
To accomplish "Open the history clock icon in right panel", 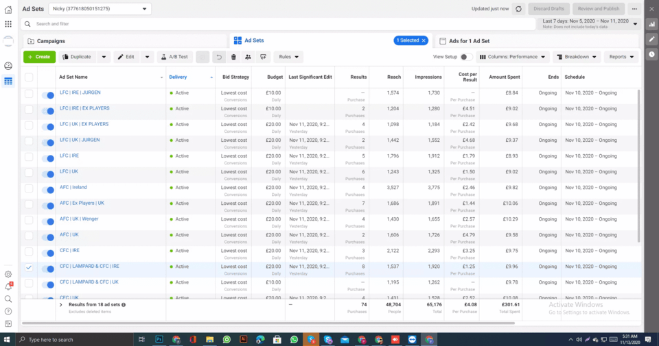I will pos(651,54).
